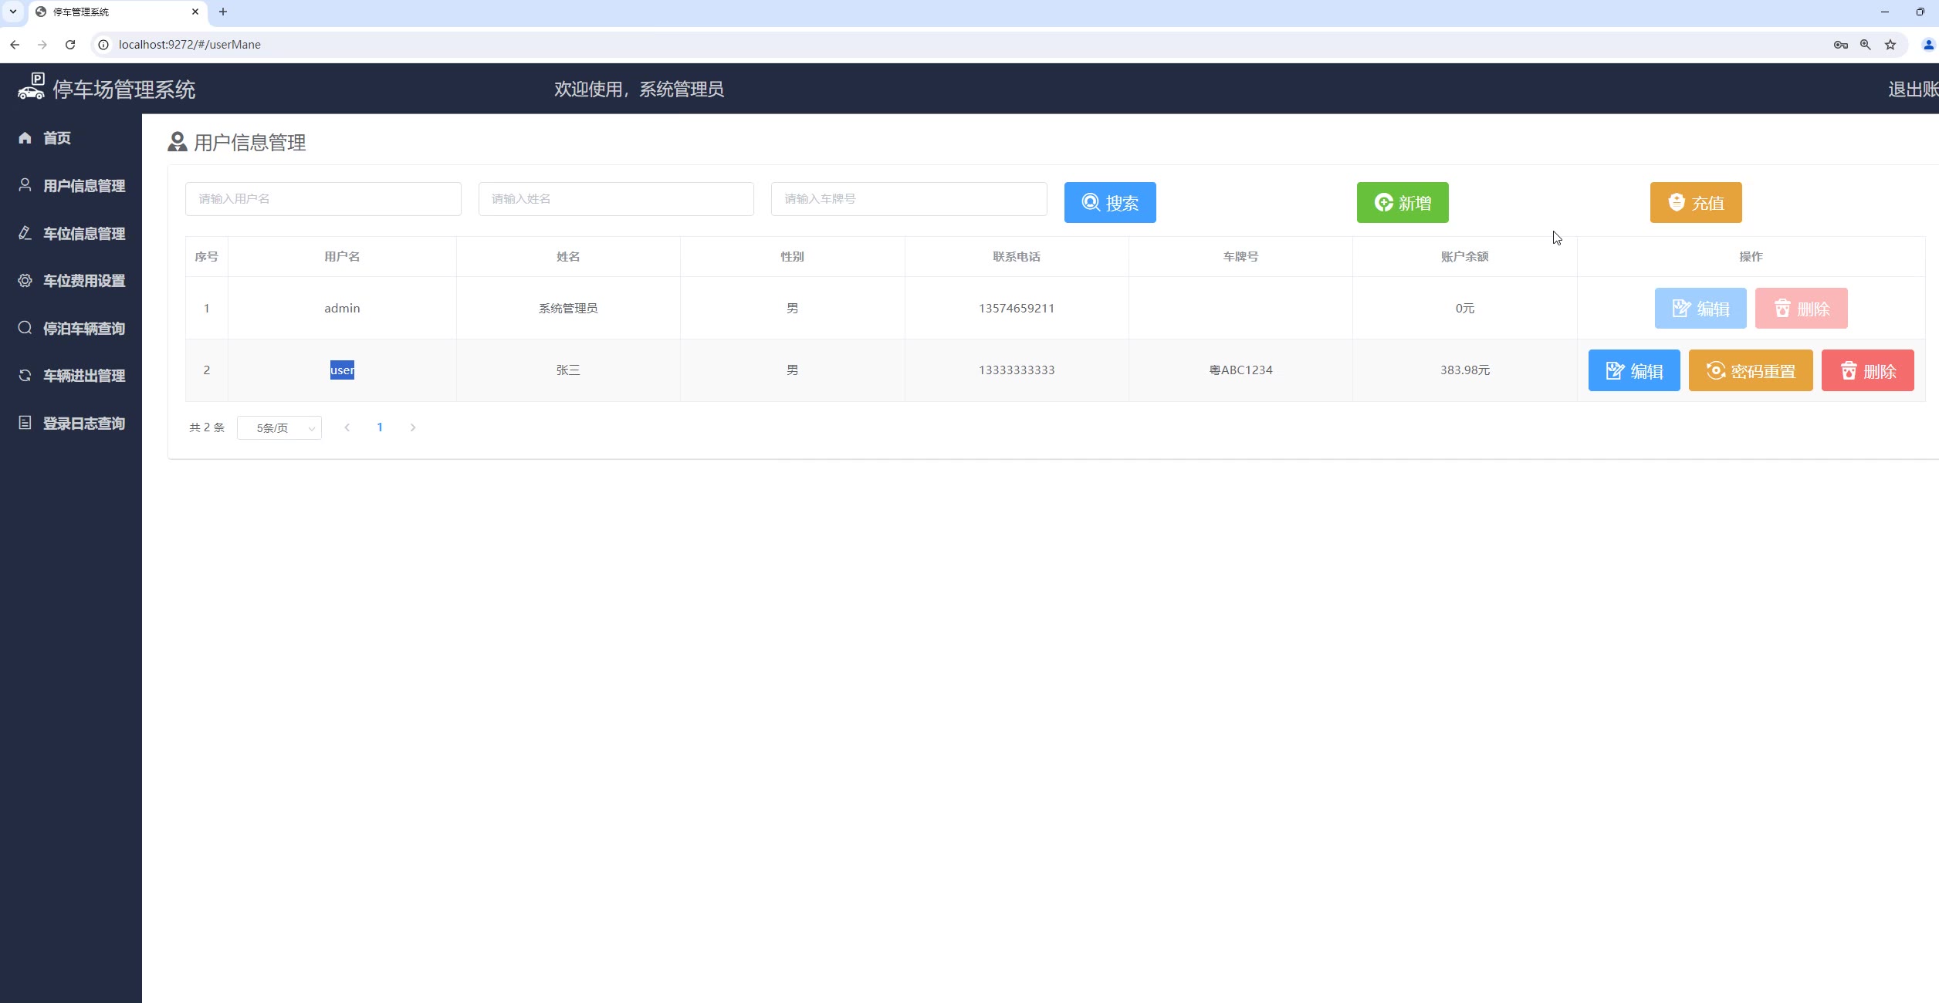Click the plate number 粤ABC1234
The image size is (1939, 1003).
click(x=1240, y=370)
